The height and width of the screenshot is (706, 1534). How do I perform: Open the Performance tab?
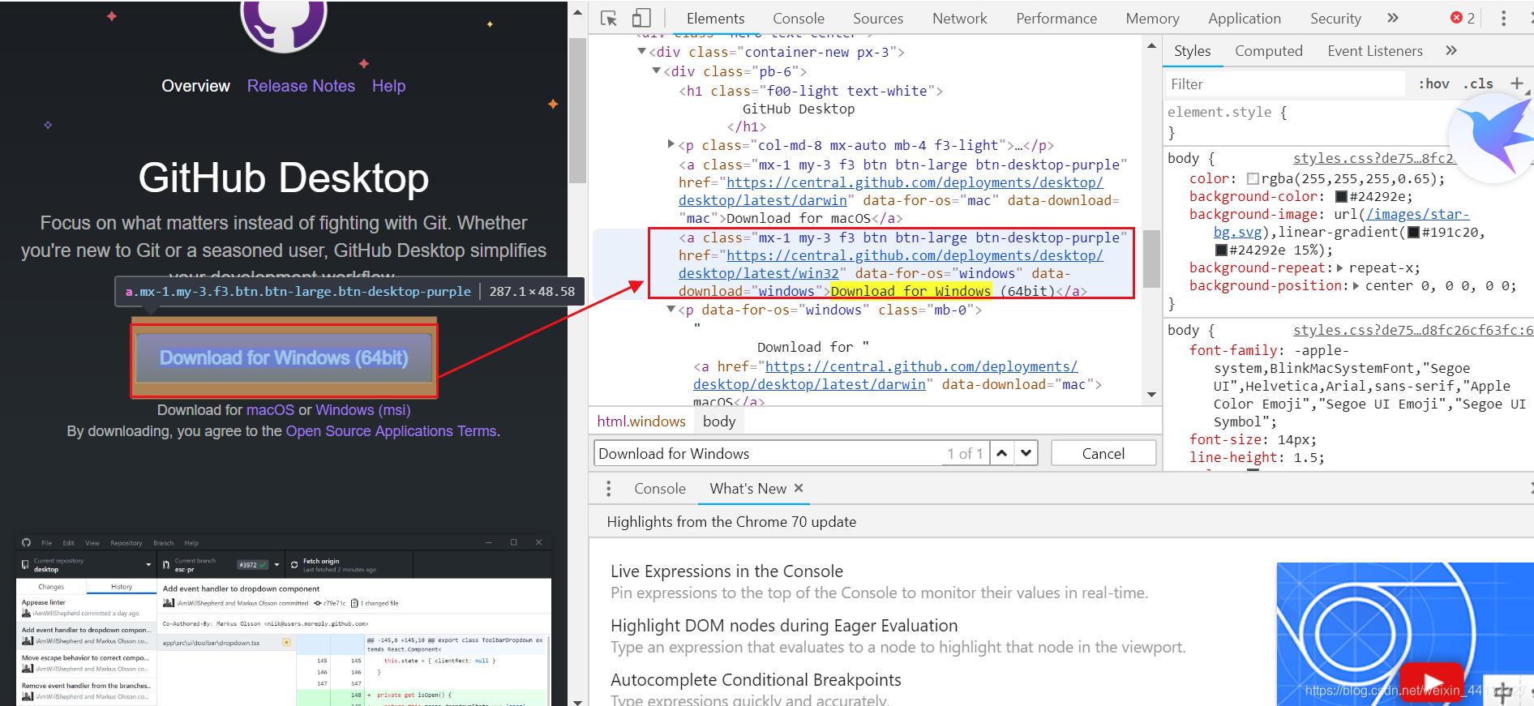click(1056, 18)
